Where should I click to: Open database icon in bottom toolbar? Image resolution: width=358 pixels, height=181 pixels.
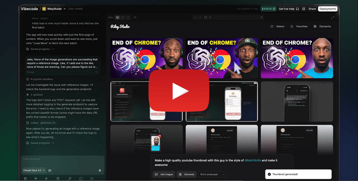click(58, 178)
